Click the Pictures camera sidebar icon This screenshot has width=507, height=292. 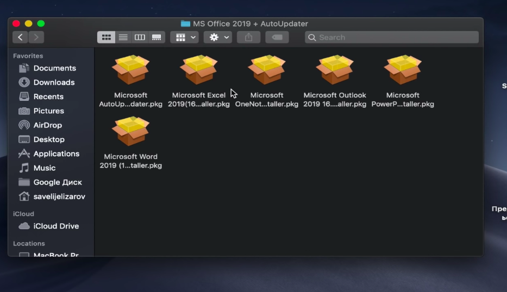[24, 111]
